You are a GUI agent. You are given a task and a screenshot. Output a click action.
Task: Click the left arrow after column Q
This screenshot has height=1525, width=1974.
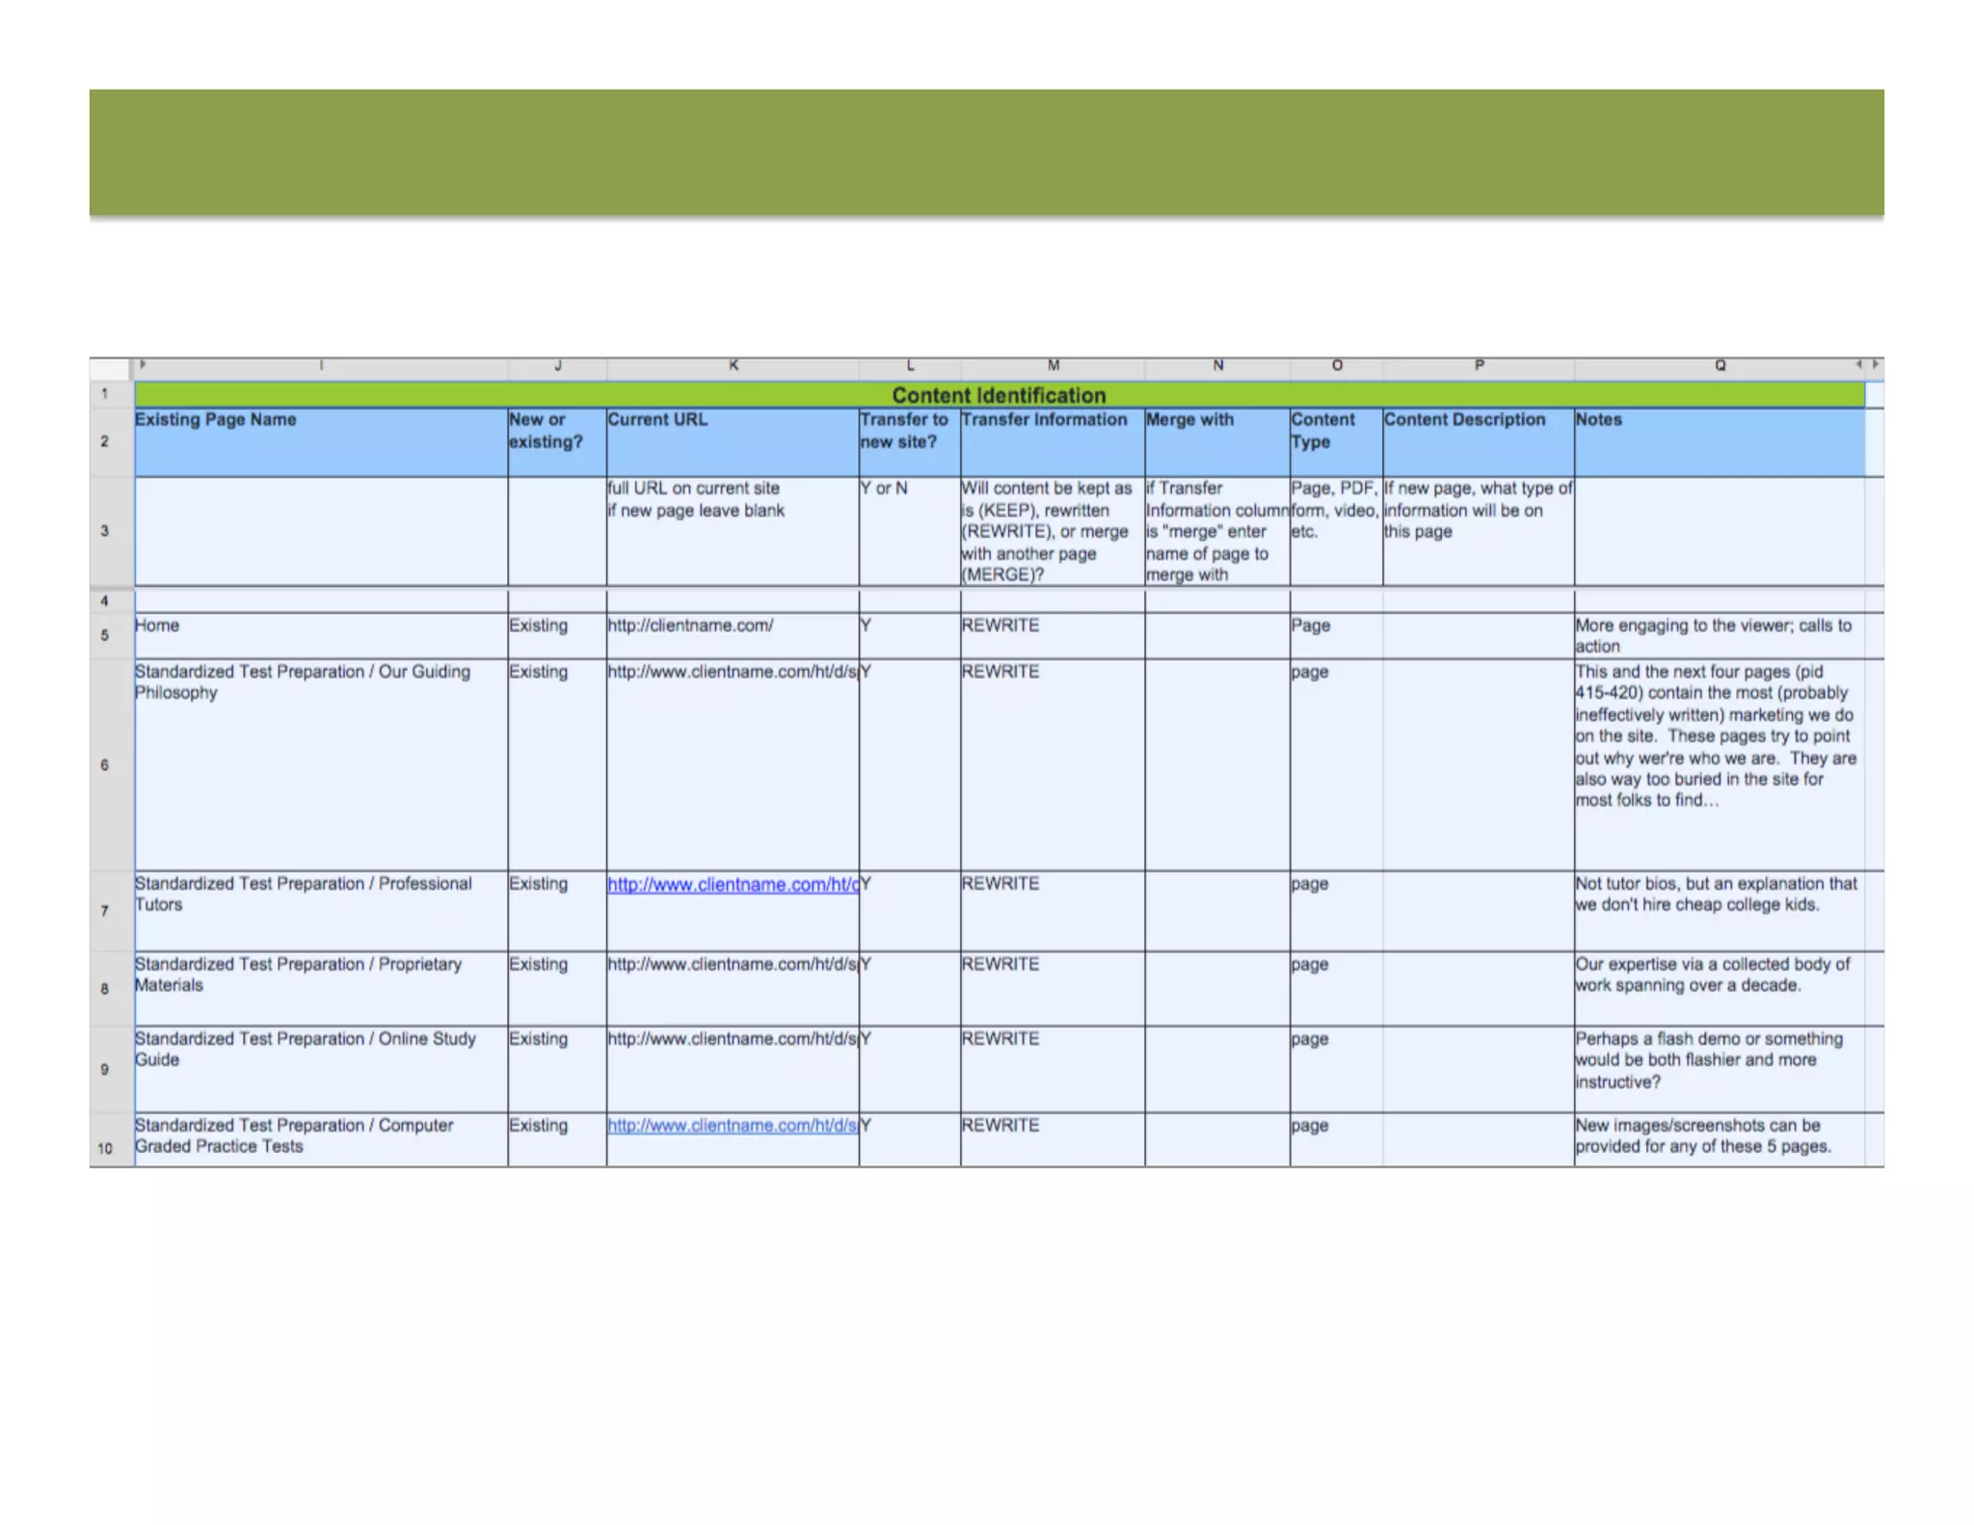point(1858,364)
